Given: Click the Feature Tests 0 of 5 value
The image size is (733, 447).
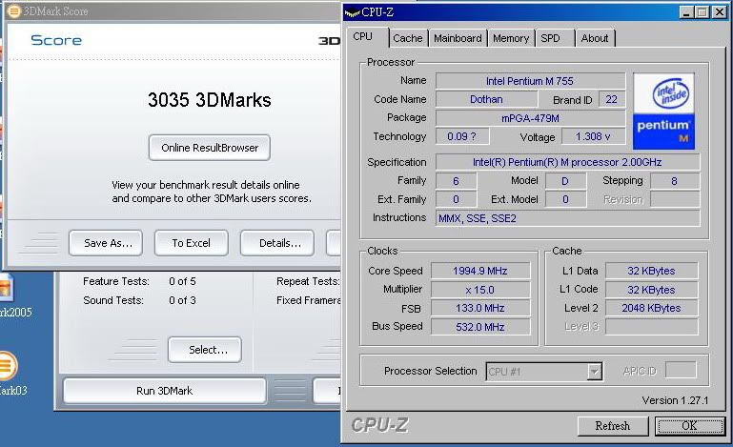Looking at the screenshot, I should (x=182, y=281).
